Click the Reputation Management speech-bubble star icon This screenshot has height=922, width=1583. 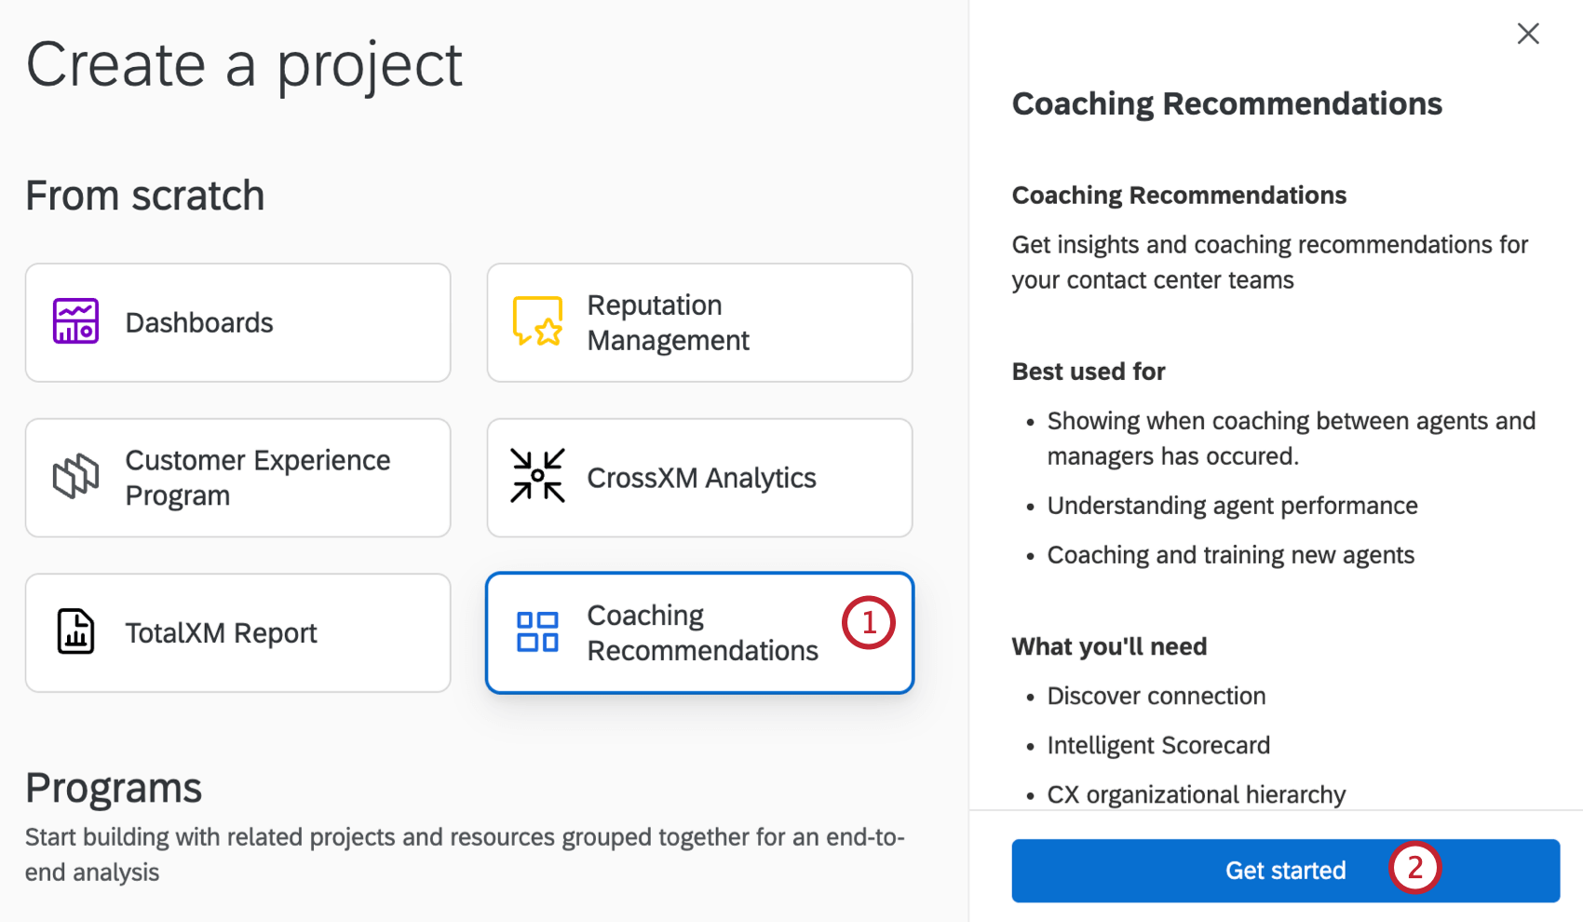point(538,321)
